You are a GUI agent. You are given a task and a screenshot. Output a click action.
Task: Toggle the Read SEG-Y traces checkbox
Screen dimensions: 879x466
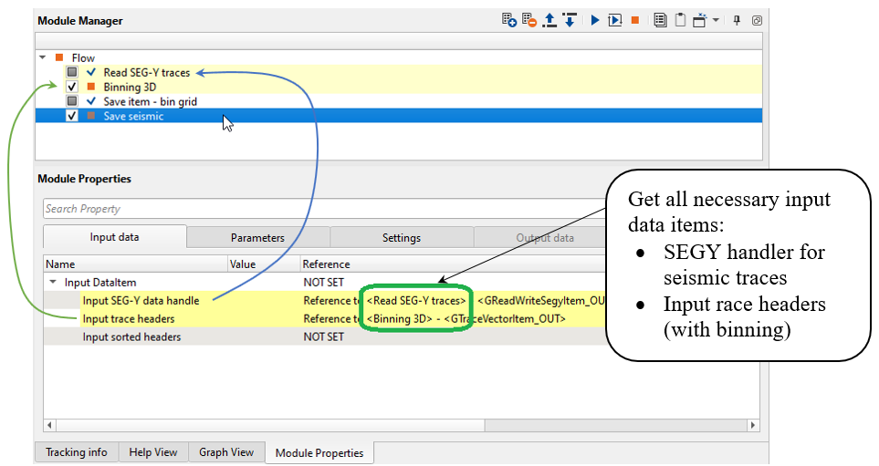pos(72,72)
